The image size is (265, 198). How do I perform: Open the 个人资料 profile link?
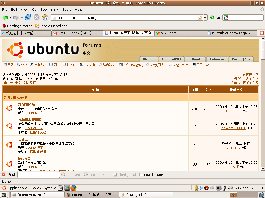(88, 65)
